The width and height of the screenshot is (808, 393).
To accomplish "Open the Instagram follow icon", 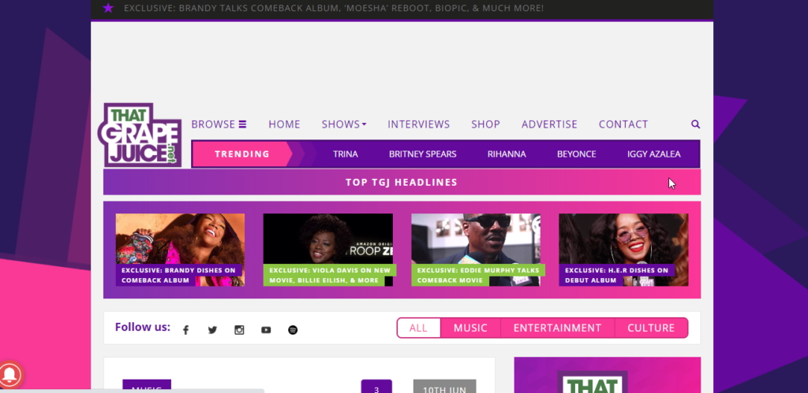I will pos(239,330).
